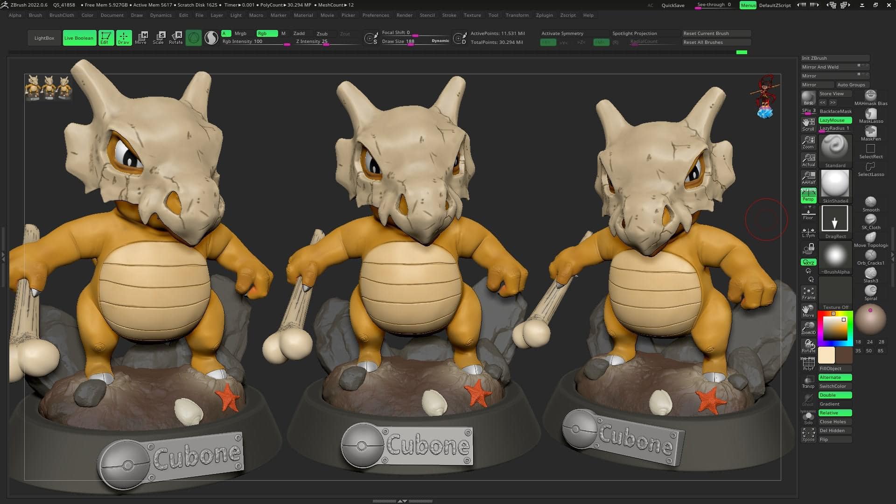Toggle Rgb color painting mode

266,34
